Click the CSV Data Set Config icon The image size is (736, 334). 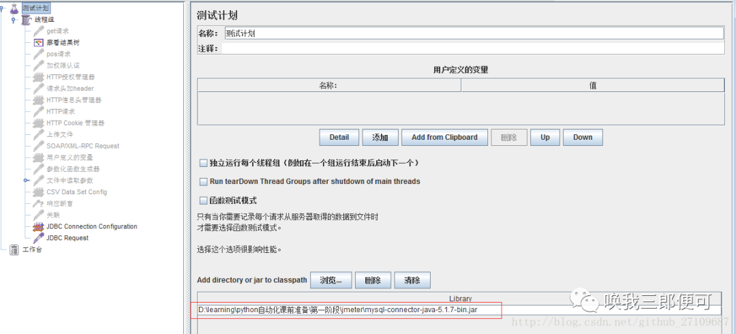38,192
